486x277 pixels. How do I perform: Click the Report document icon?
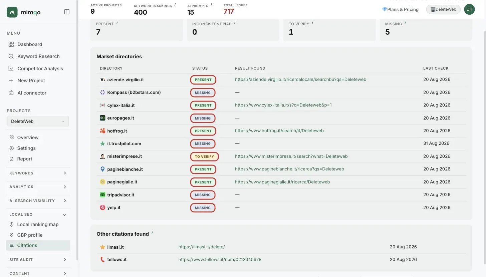(12, 159)
